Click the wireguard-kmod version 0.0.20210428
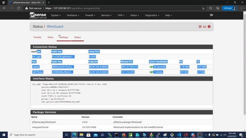The height and width of the screenshot is (138, 246). click(89, 127)
